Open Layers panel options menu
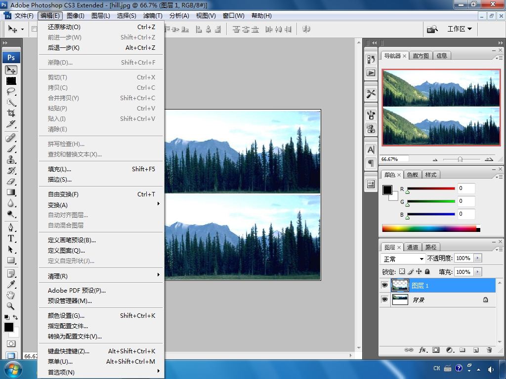506x379 pixels. click(x=499, y=249)
